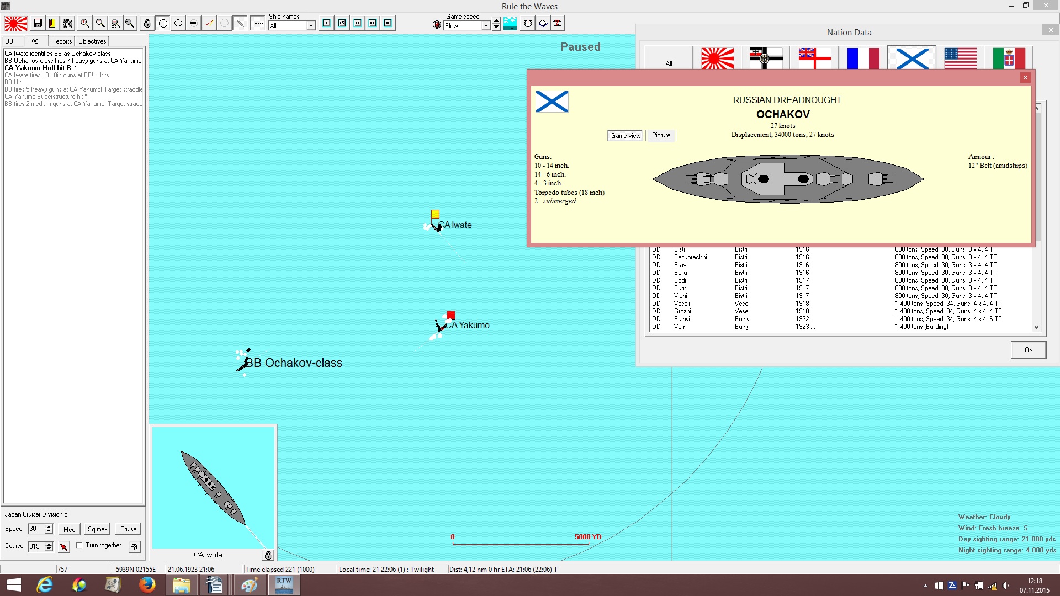Click the sea and sky weather icon
The width and height of the screenshot is (1060, 596).
coord(510,23)
